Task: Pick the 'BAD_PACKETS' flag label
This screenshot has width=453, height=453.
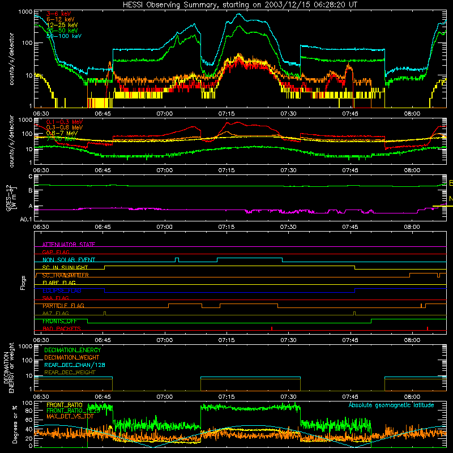Action: coord(62,328)
